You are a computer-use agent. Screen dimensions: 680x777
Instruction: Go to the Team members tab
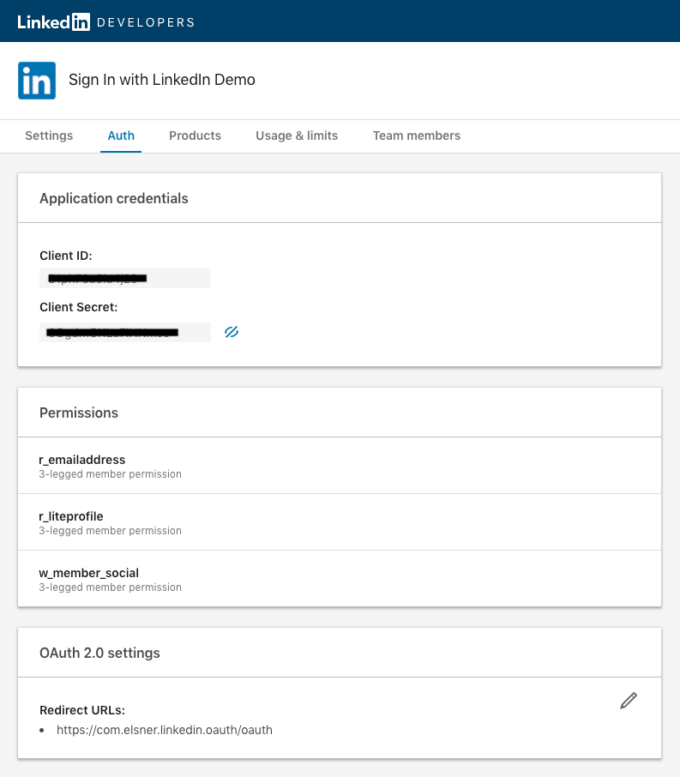[417, 136]
